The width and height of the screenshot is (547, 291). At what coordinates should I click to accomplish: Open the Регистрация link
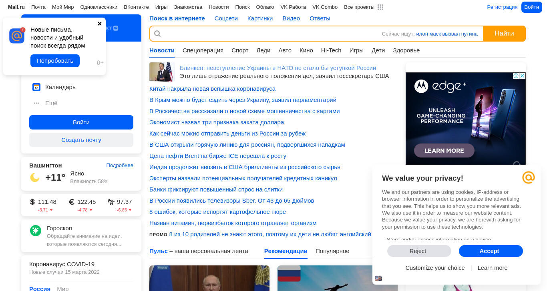tap(502, 7)
